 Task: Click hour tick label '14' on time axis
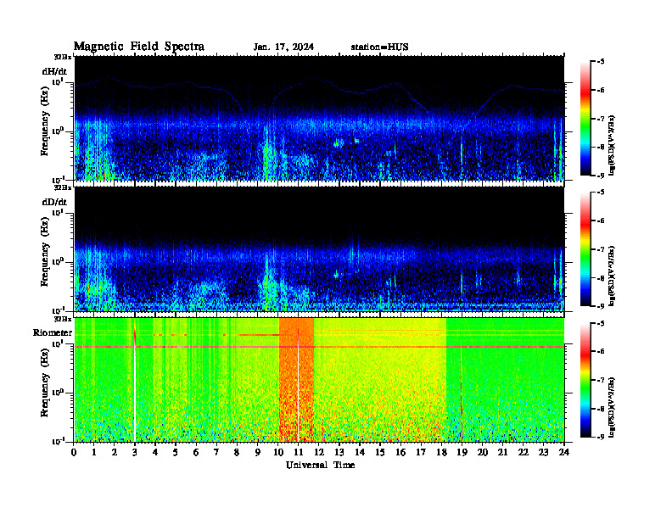point(360,452)
